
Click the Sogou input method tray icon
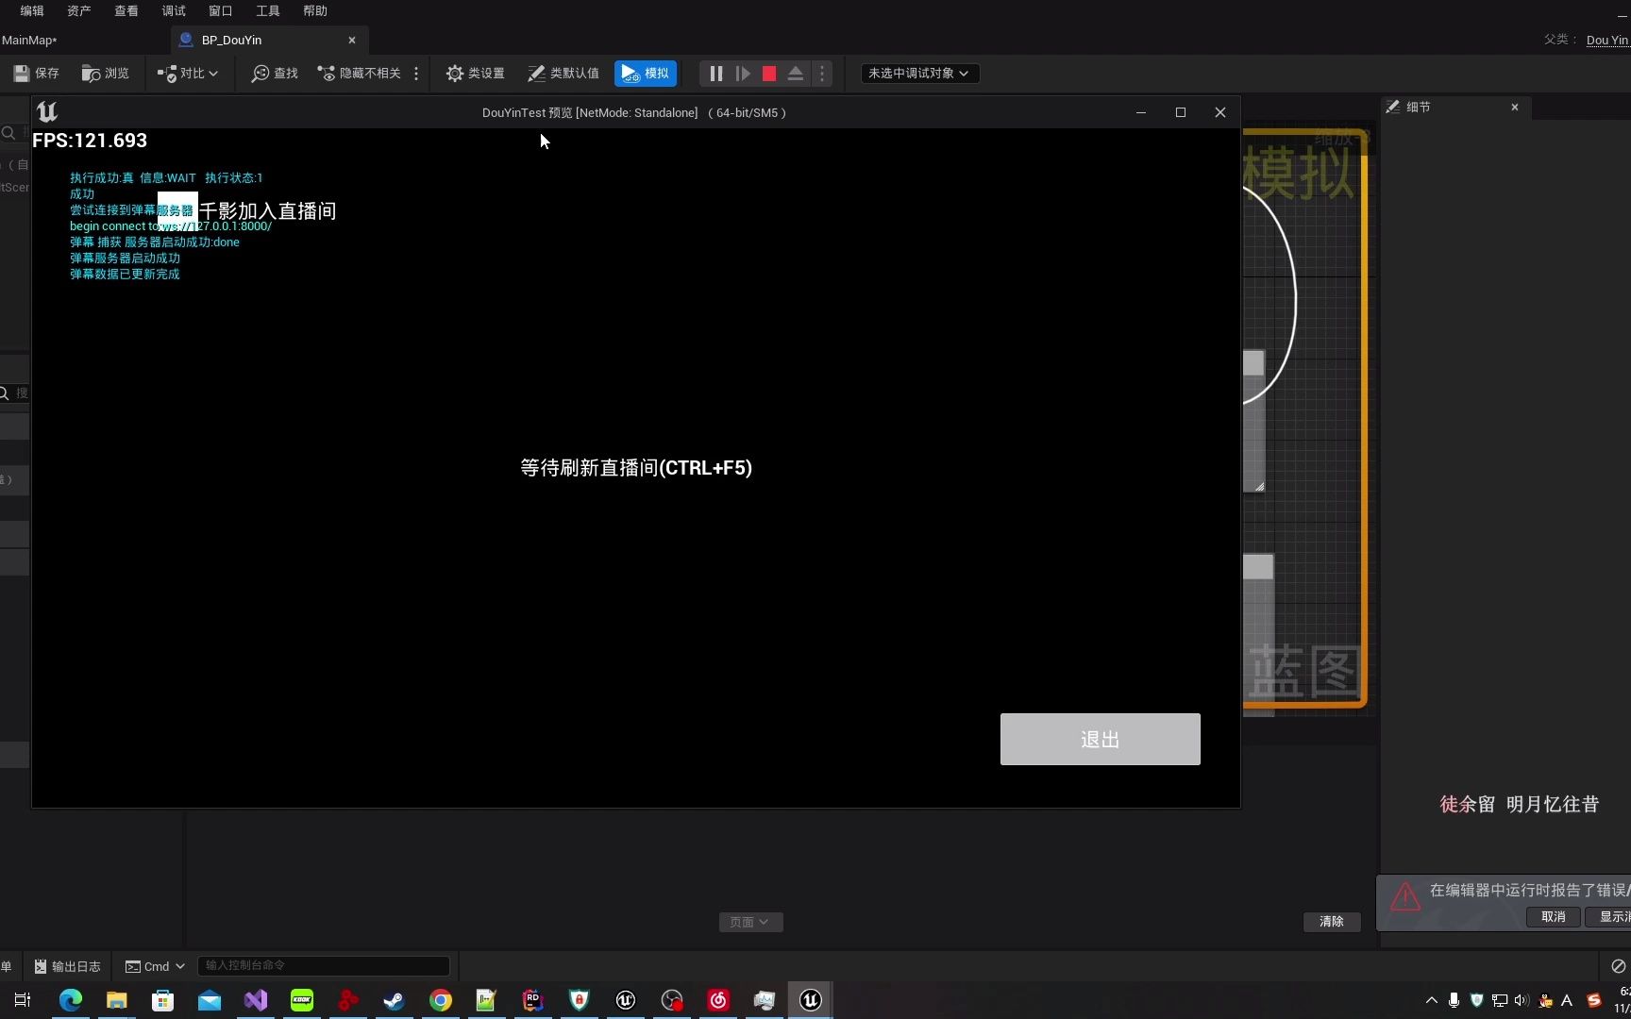[1594, 1000]
